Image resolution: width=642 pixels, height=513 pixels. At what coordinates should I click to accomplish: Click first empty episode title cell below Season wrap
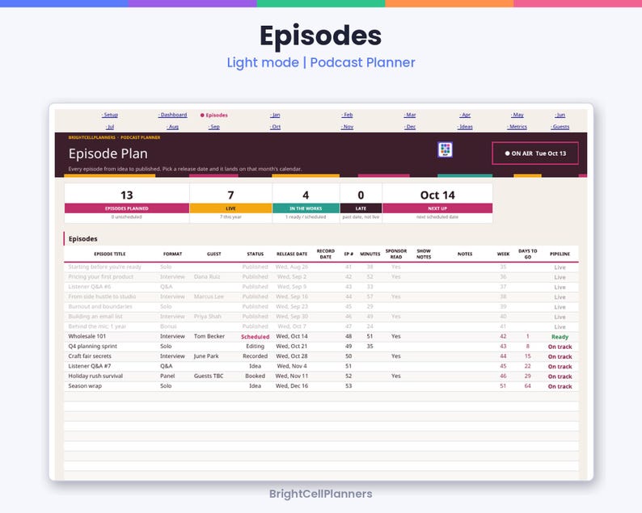tap(110, 396)
